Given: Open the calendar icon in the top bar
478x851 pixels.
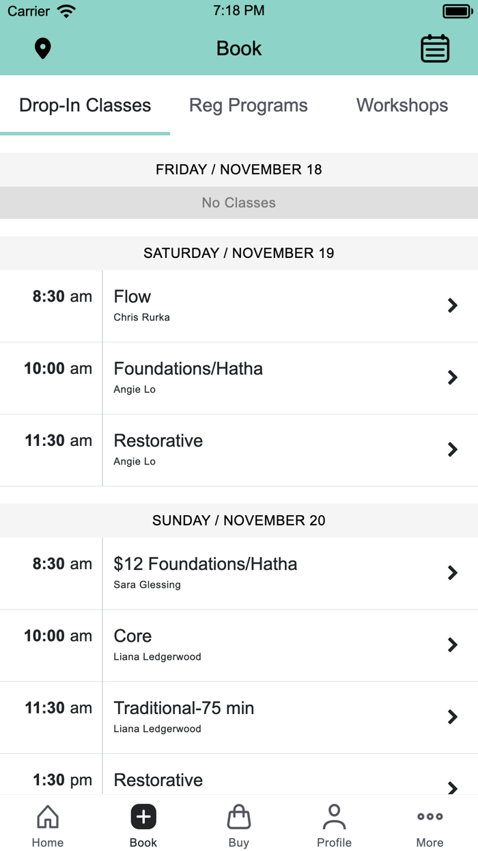Looking at the screenshot, I should click(435, 49).
